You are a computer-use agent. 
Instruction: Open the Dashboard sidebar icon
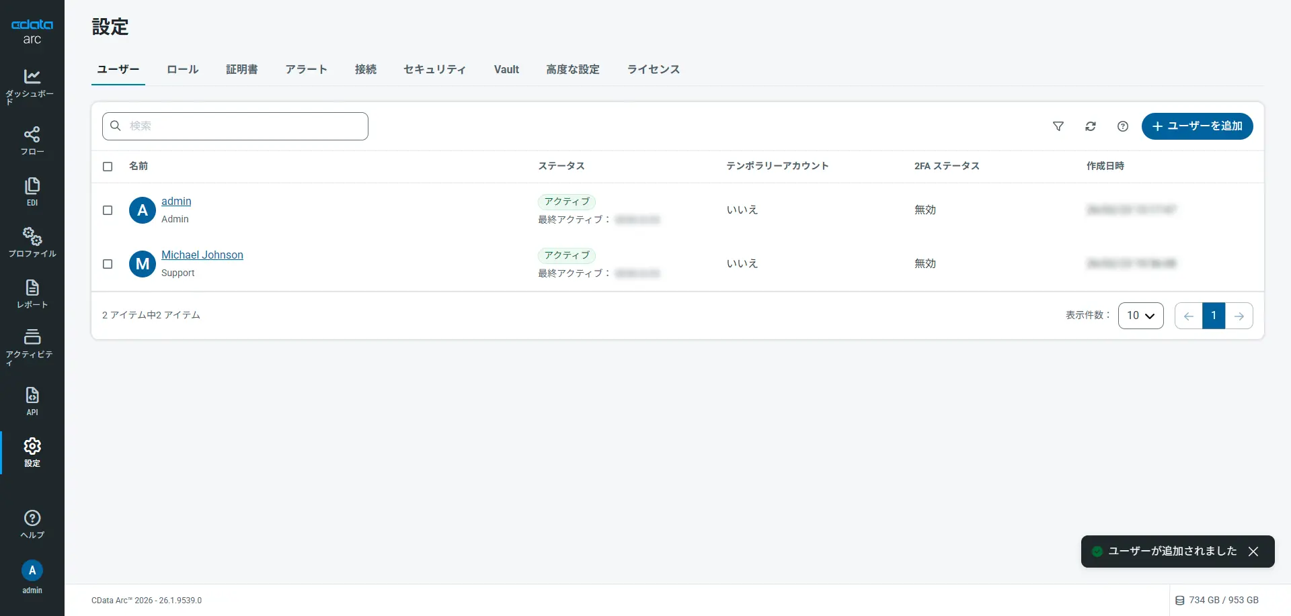pos(32,77)
